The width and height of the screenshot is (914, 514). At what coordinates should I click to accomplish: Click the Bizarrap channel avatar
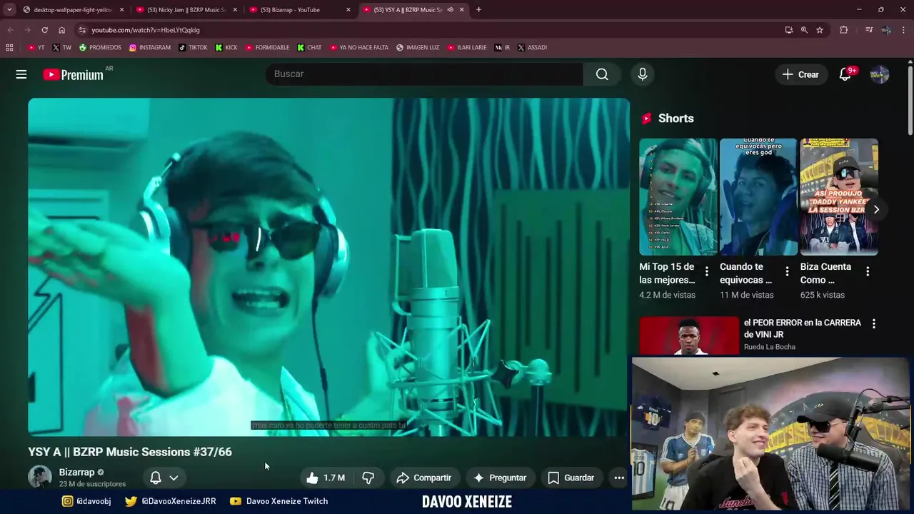[40, 477]
